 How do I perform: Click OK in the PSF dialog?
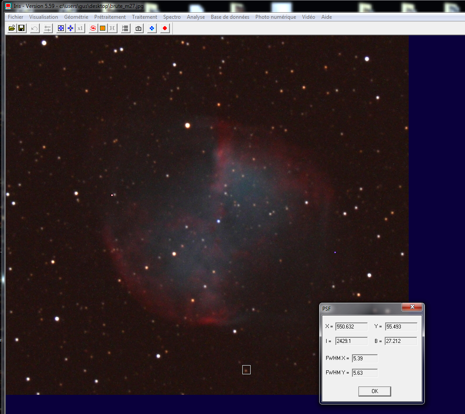coord(375,391)
